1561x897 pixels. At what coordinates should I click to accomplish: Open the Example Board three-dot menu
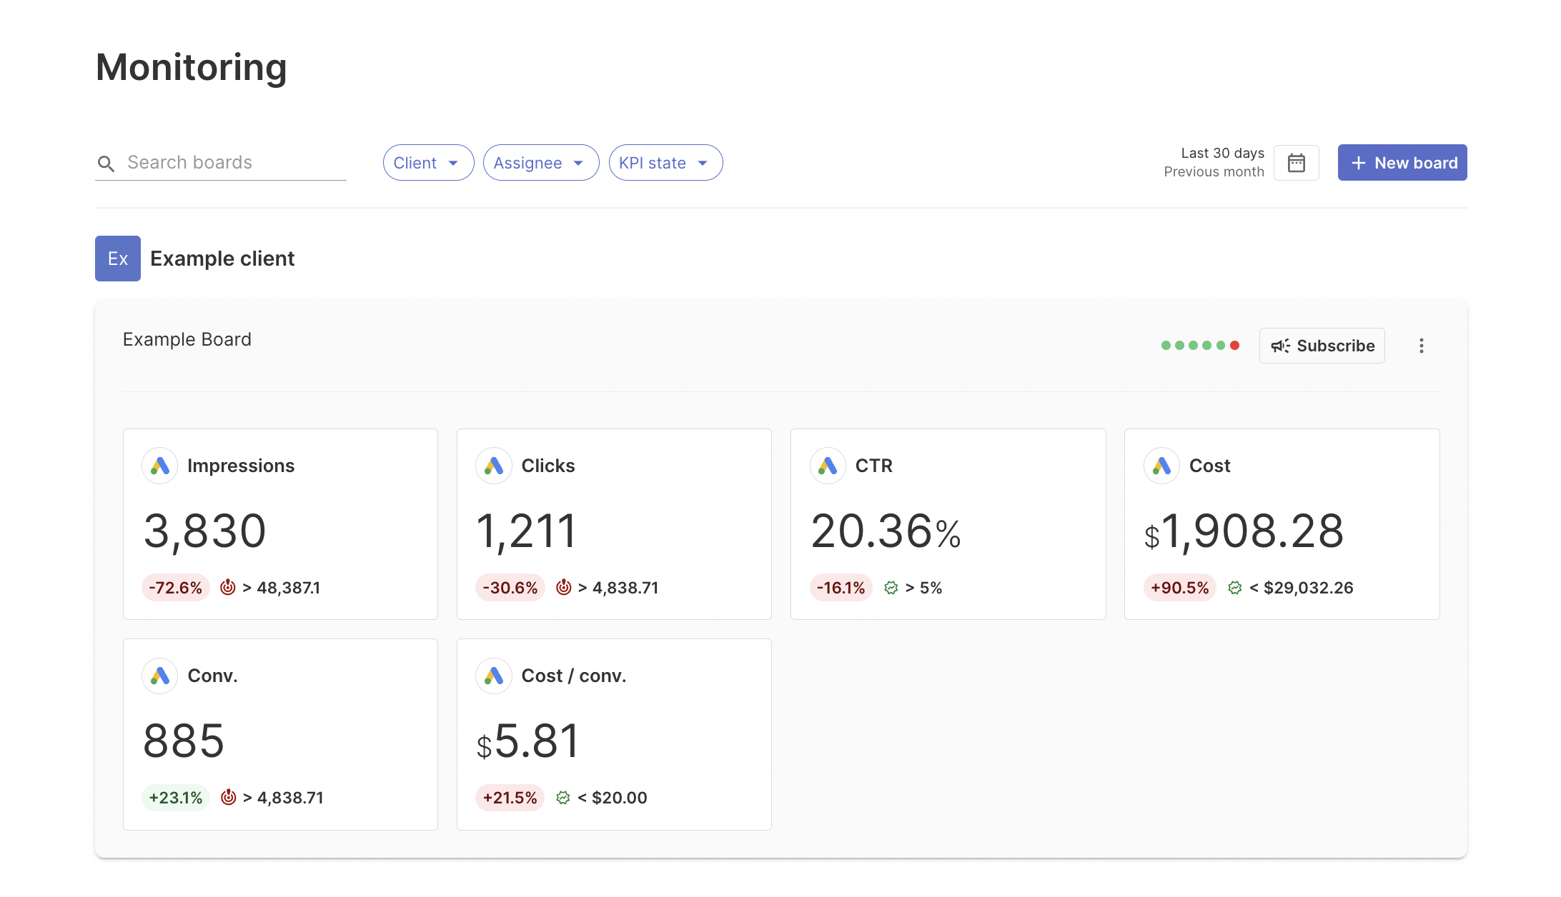1422,346
